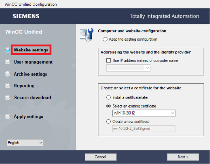210x164 pixels.
Task: Click the Totally Integrated Automation header text
Action: (x=164, y=16)
